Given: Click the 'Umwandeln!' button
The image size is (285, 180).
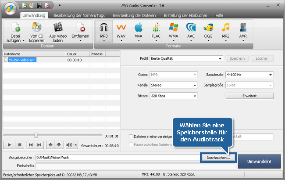Looking at the screenshot, I should (x=260, y=161).
